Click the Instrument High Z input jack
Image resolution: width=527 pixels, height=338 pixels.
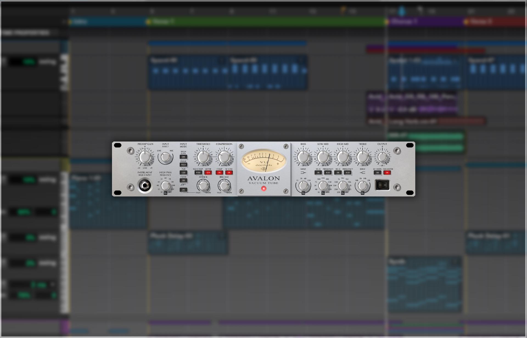[x=145, y=186]
